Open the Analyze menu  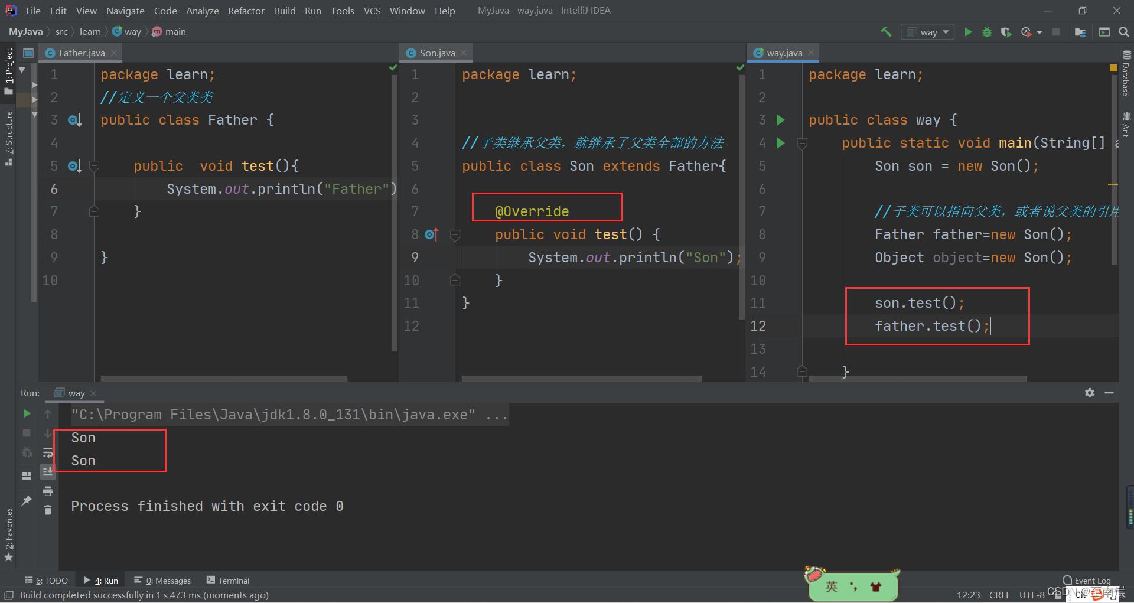click(202, 11)
